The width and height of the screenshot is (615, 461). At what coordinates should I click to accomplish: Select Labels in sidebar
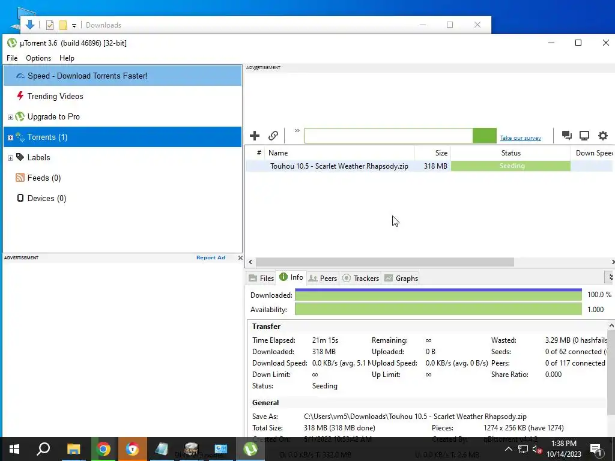123,157
